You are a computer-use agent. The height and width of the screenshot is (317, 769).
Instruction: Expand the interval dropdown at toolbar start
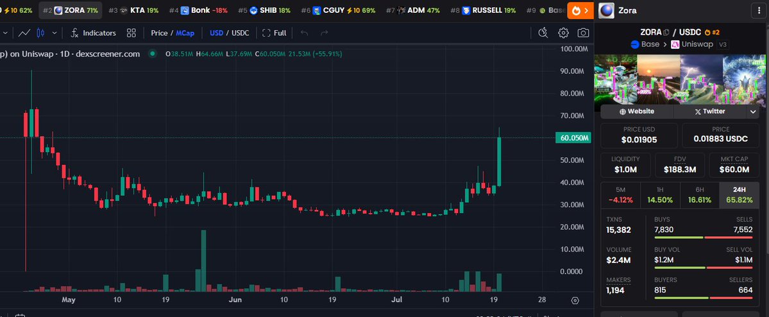[5, 33]
